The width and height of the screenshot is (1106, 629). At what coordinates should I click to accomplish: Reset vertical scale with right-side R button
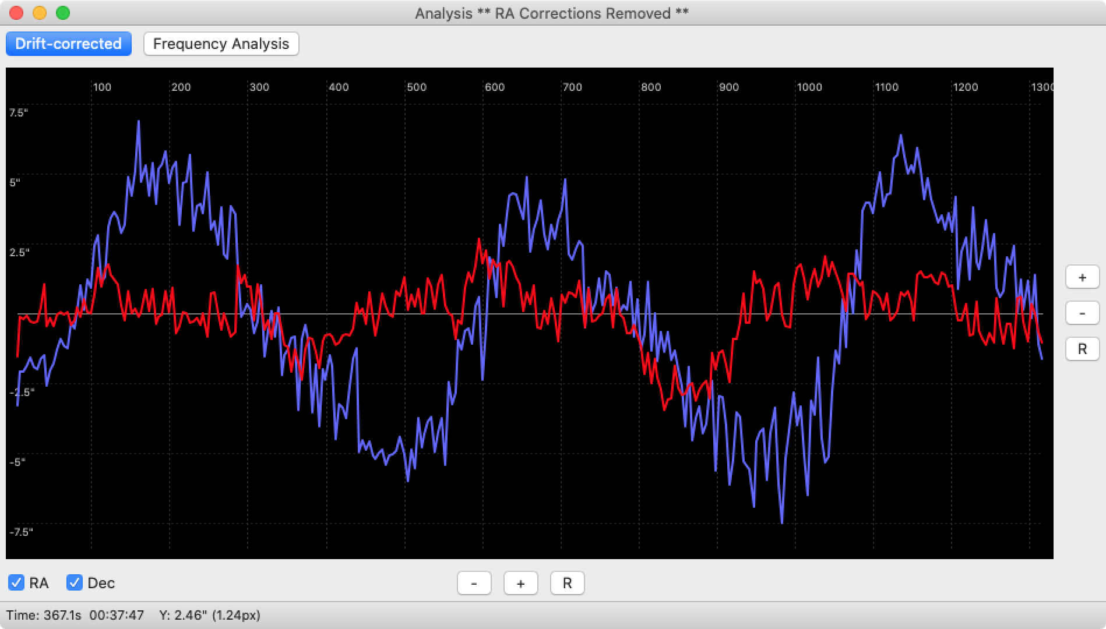pos(1082,349)
